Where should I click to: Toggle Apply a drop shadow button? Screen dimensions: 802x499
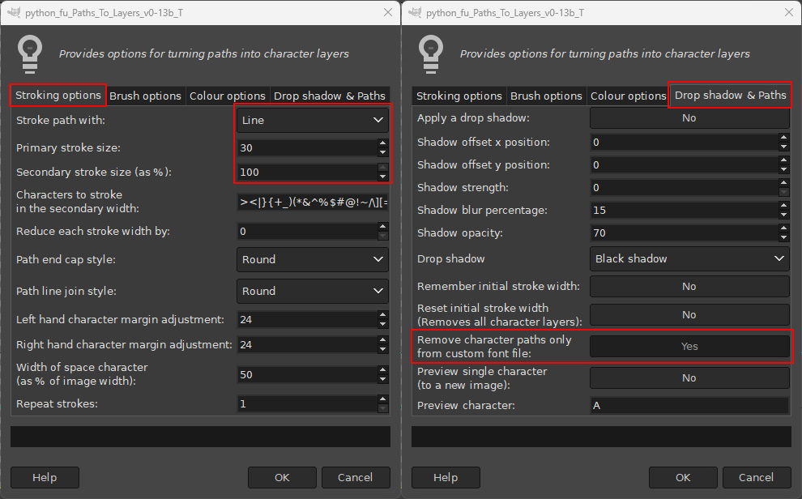pyautogui.click(x=689, y=118)
